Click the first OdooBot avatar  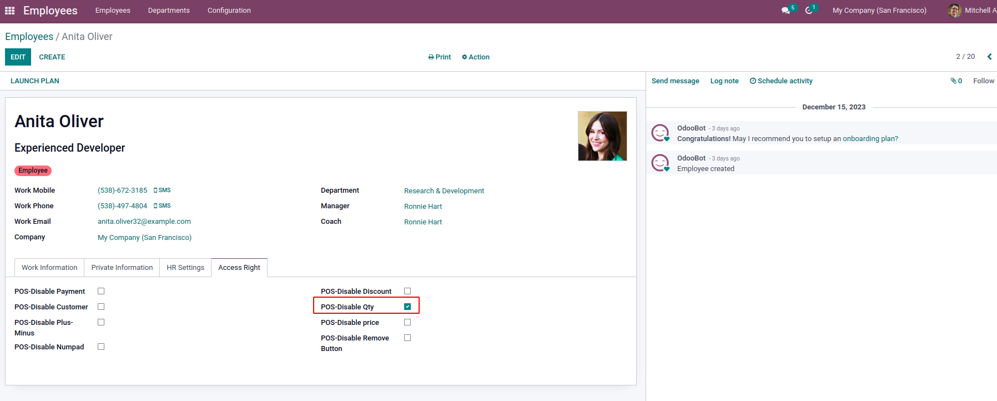point(660,133)
